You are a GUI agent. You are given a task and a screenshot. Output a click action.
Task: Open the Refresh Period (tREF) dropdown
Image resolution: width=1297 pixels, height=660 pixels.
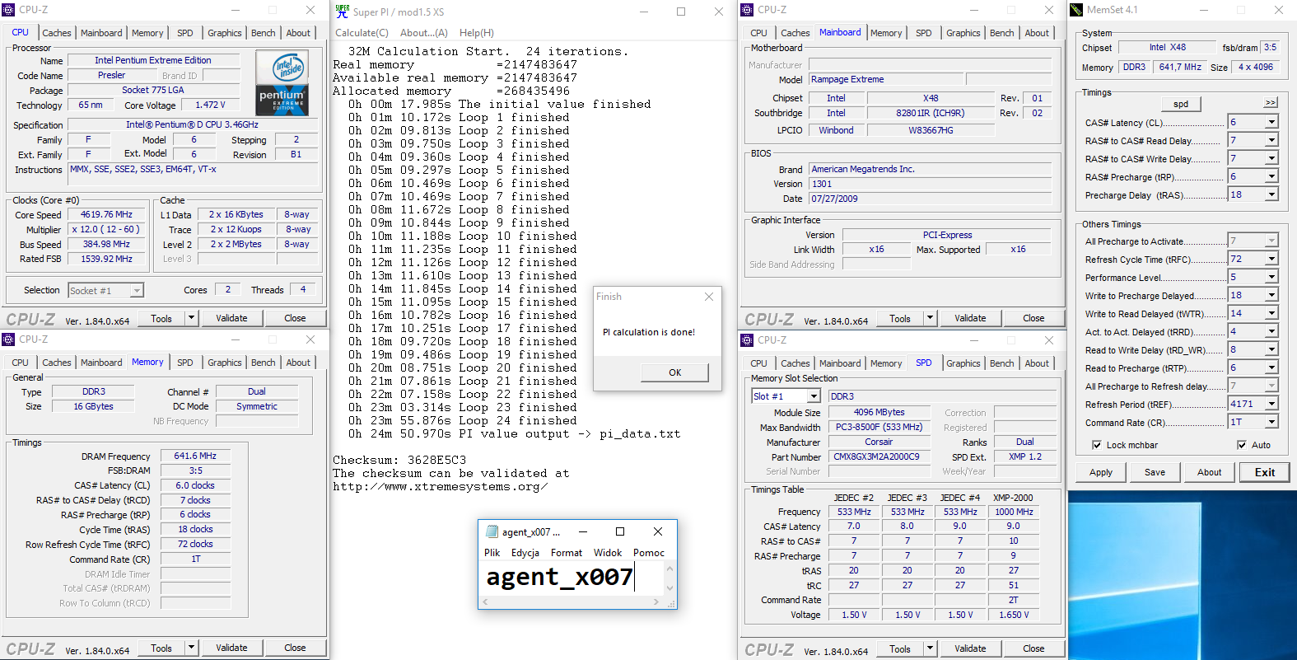[1271, 404]
